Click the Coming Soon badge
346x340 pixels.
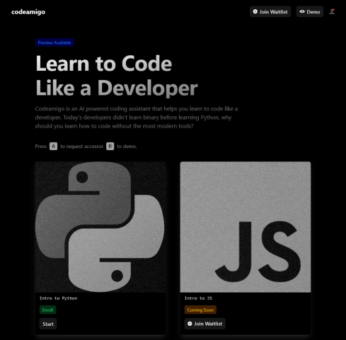[x=200, y=310]
